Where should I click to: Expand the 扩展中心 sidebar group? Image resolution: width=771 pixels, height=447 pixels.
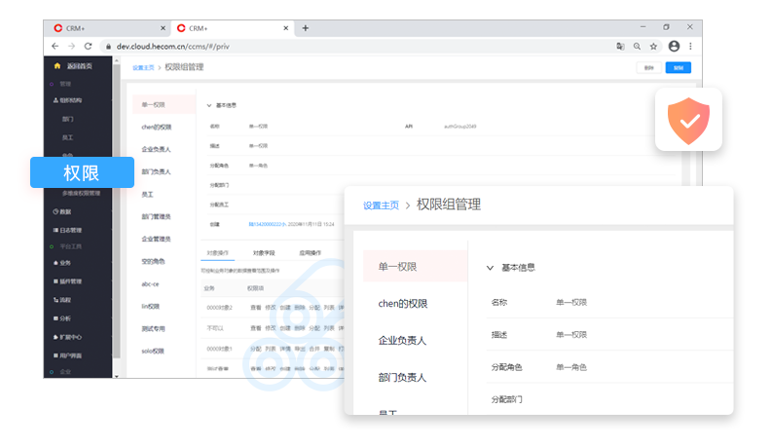(78, 336)
